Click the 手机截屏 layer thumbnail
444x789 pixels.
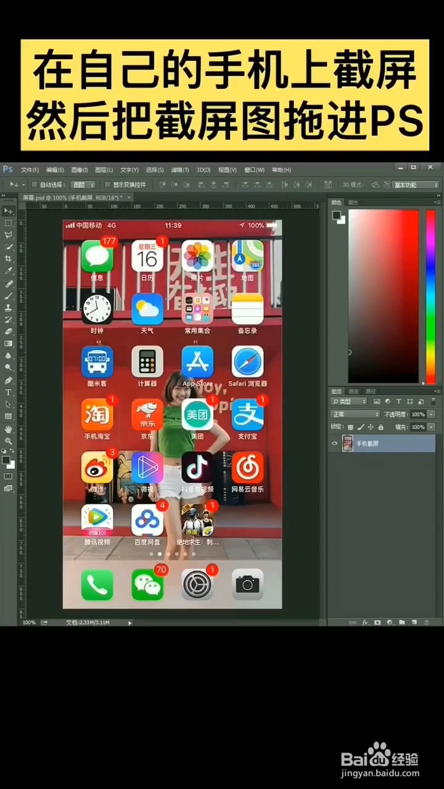click(348, 443)
